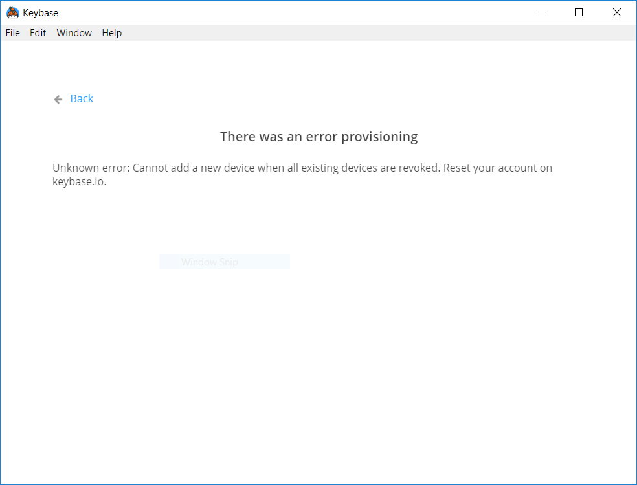The image size is (637, 485).
Task: Click the Back link
Action: 82,98
